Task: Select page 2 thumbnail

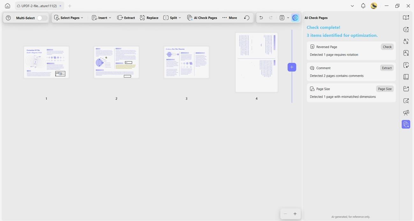Action: 116,62
